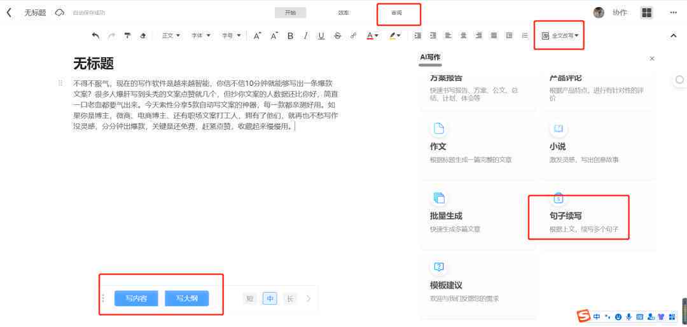Viewport: 687px width, 327px height.
Task: Open the 全文改写 dropdown
Action: [560, 36]
